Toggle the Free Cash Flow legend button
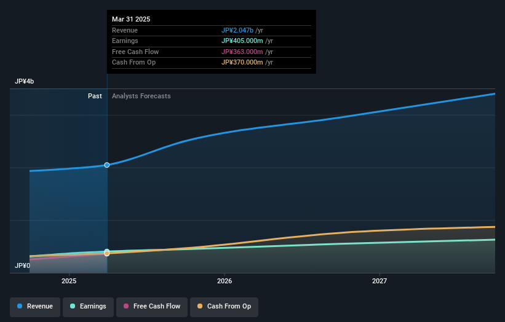 click(152, 307)
